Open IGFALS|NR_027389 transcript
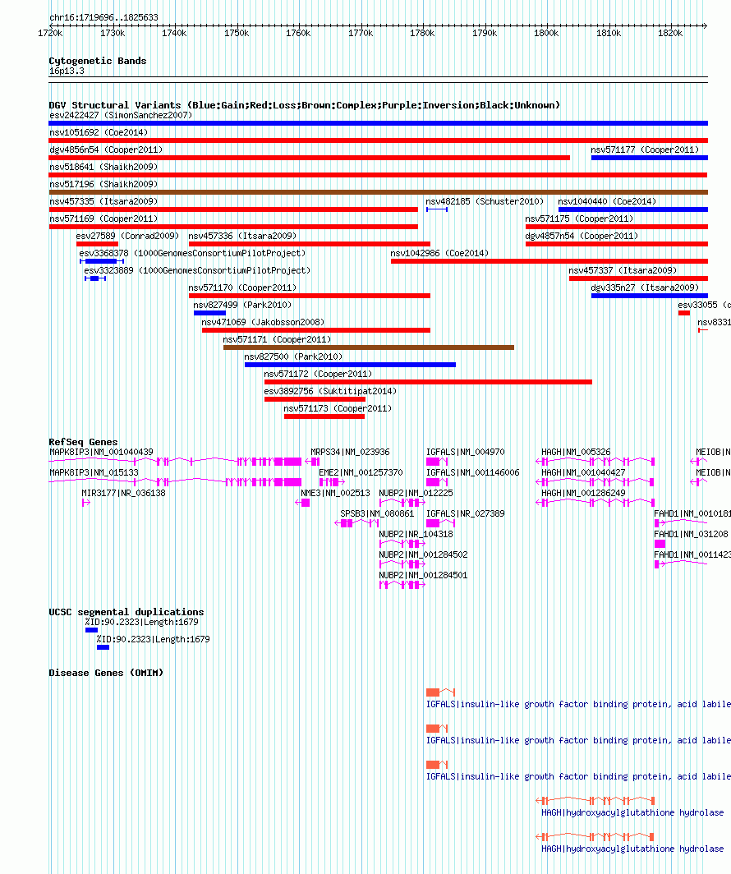 click(x=441, y=523)
